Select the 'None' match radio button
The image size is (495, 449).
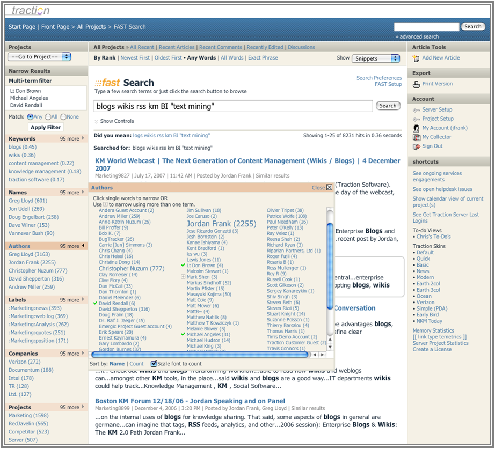63,117
